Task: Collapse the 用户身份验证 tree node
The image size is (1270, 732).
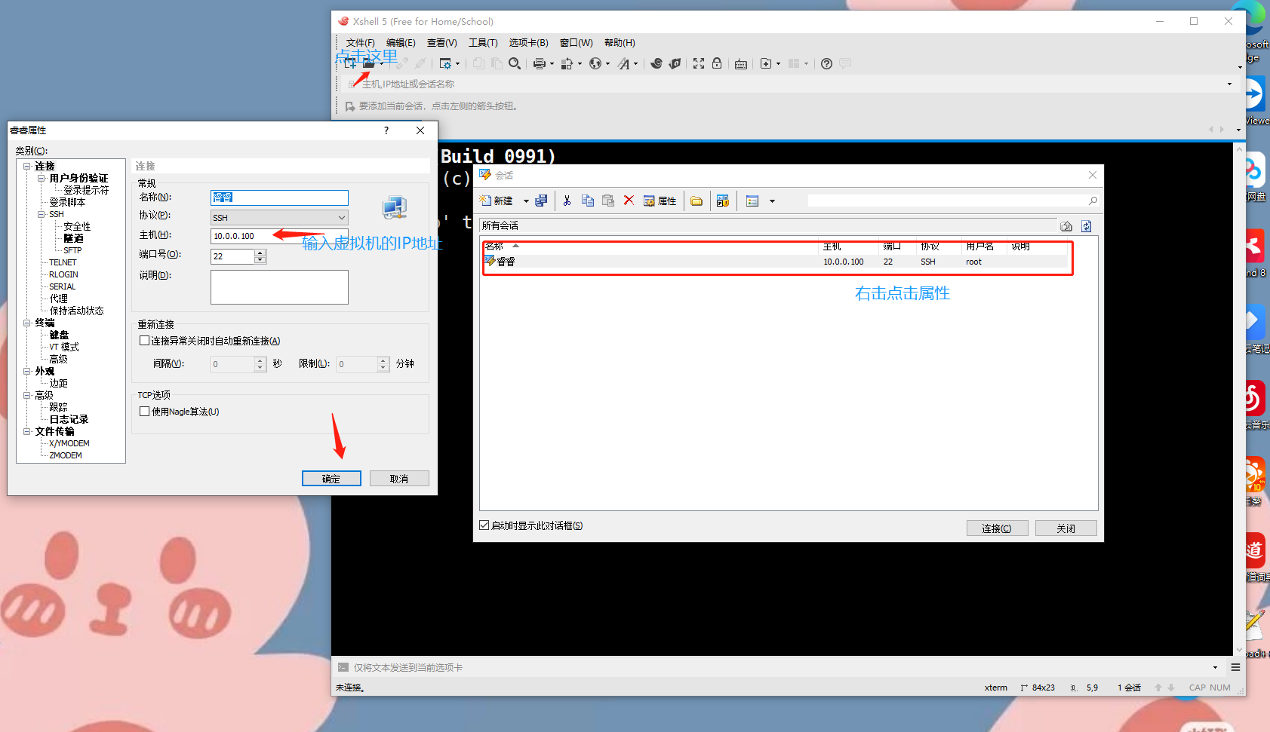Action: tap(42, 178)
